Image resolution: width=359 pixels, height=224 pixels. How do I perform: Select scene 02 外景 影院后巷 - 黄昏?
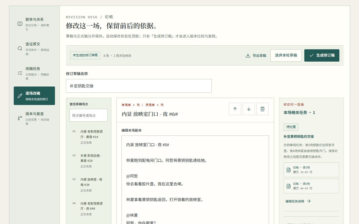[x=89, y=161]
